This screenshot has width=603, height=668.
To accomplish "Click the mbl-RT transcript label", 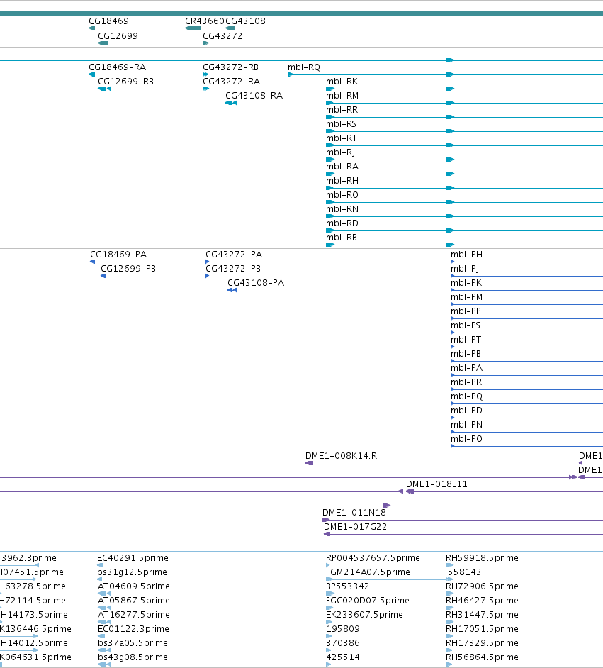I will point(342,138).
